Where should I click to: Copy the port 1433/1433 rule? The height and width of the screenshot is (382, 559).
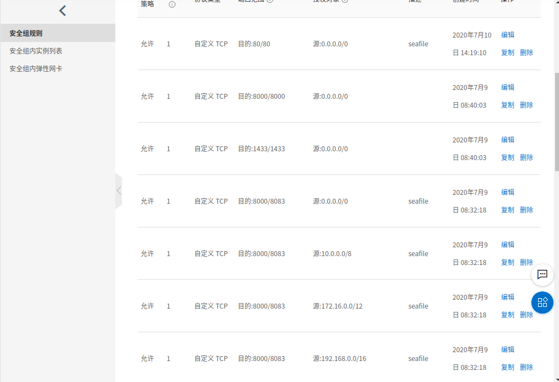(x=508, y=157)
